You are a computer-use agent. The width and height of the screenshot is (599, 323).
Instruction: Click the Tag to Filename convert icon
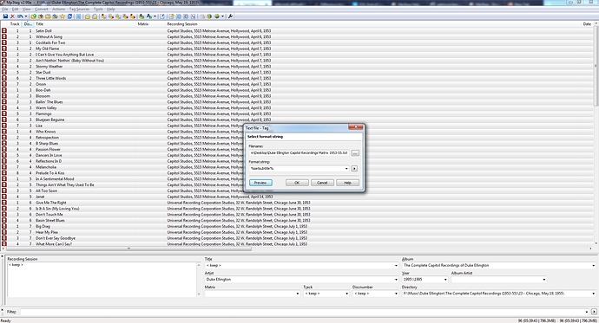pos(103,16)
